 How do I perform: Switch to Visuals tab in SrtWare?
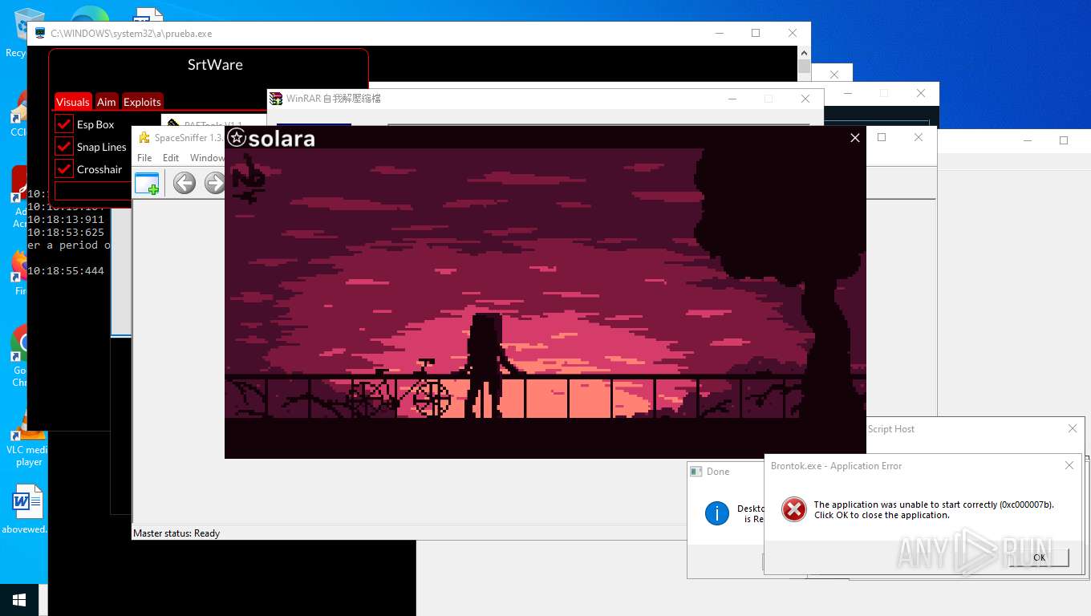click(x=73, y=102)
